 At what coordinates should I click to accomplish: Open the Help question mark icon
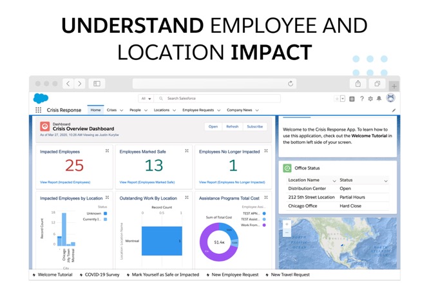[x=362, y=99]
